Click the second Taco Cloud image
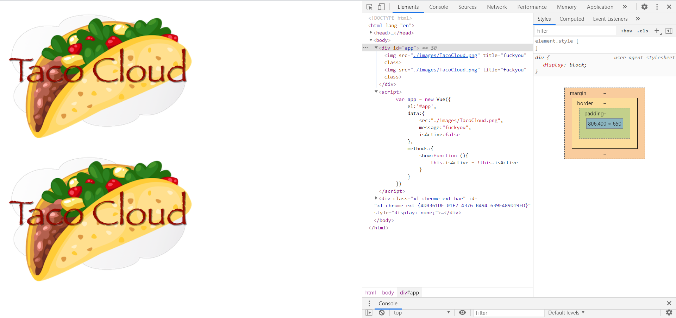The image size is (676, 318). 100,219
